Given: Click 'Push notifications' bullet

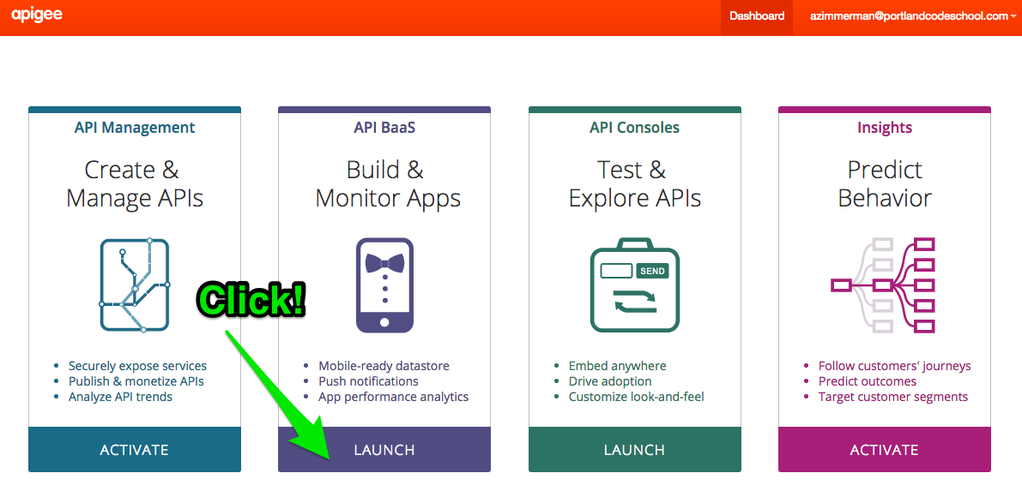Looking at the screenshot, I should [x=368, y=381].
